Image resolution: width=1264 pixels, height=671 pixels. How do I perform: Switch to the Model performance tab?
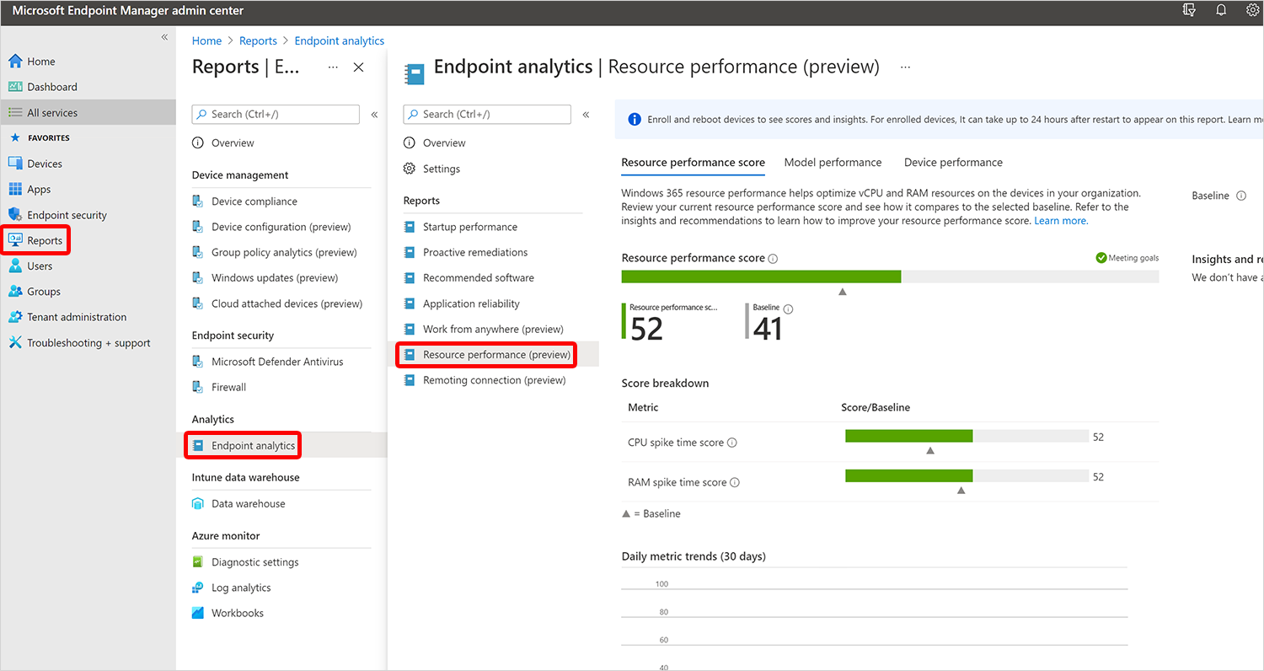pyautogui.click(x=833, y=162)
